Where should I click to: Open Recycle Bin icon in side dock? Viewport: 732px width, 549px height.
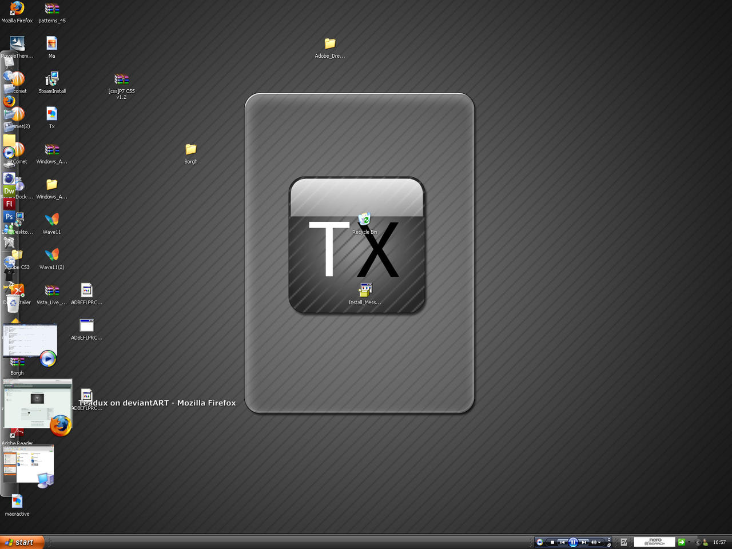coord(13,305)
